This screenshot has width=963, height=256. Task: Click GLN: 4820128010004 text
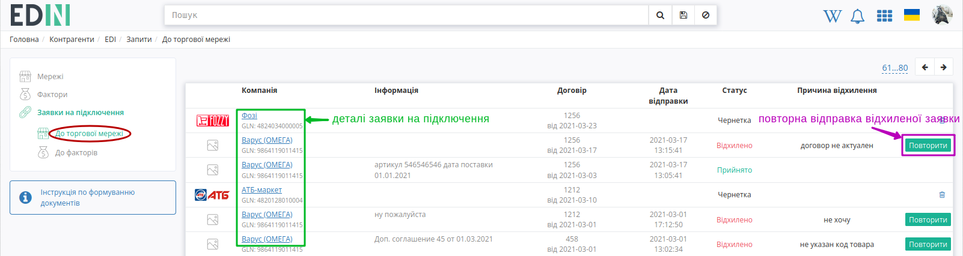(272, 200)
